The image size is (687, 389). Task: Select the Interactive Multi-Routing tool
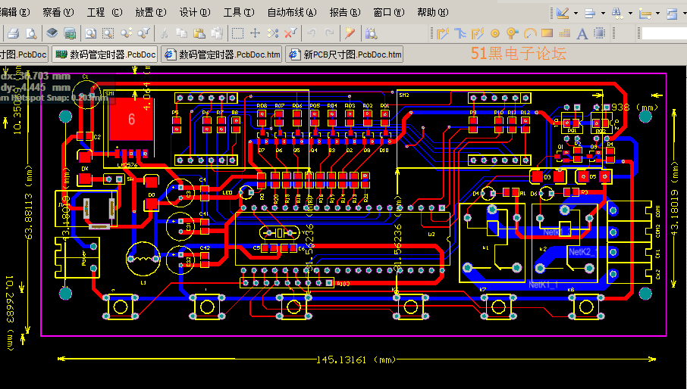point(478,33)
